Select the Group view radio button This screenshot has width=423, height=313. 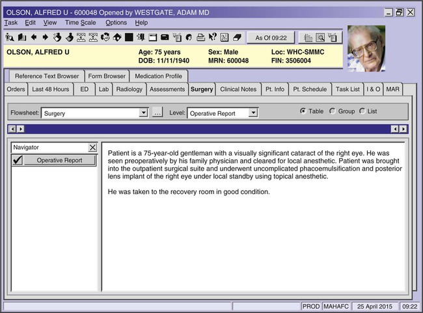[x=333, y=111]
